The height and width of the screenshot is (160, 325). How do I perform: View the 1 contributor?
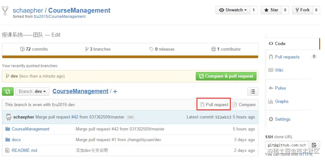[226, 49]
